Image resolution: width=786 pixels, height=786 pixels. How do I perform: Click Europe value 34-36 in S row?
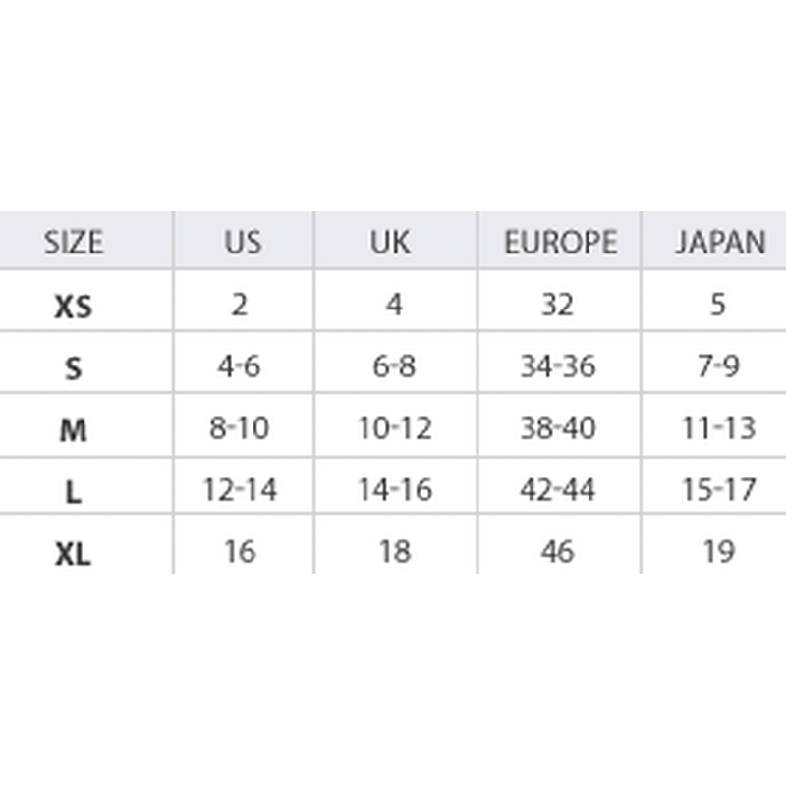(558, 365)
